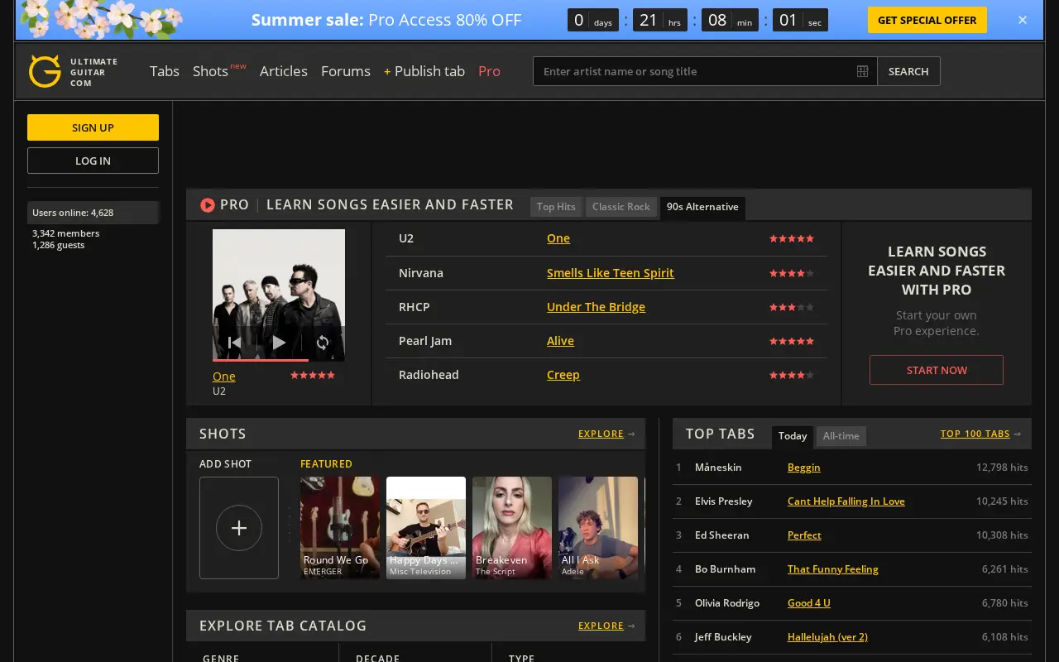This screenshot has height=662, width=1059.
Task: Click the star rating for Pearl Jam row
Action: pos(792,341)
